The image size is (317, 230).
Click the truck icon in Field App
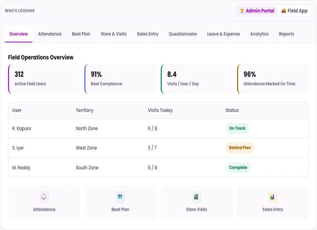283,11
